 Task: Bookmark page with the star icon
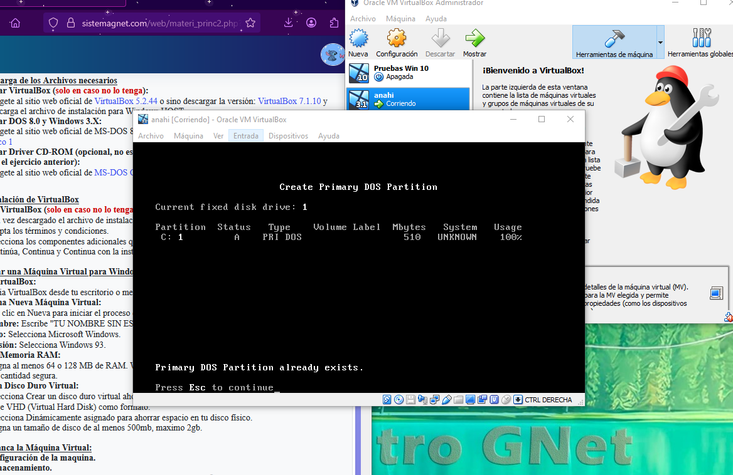(250, 23)
